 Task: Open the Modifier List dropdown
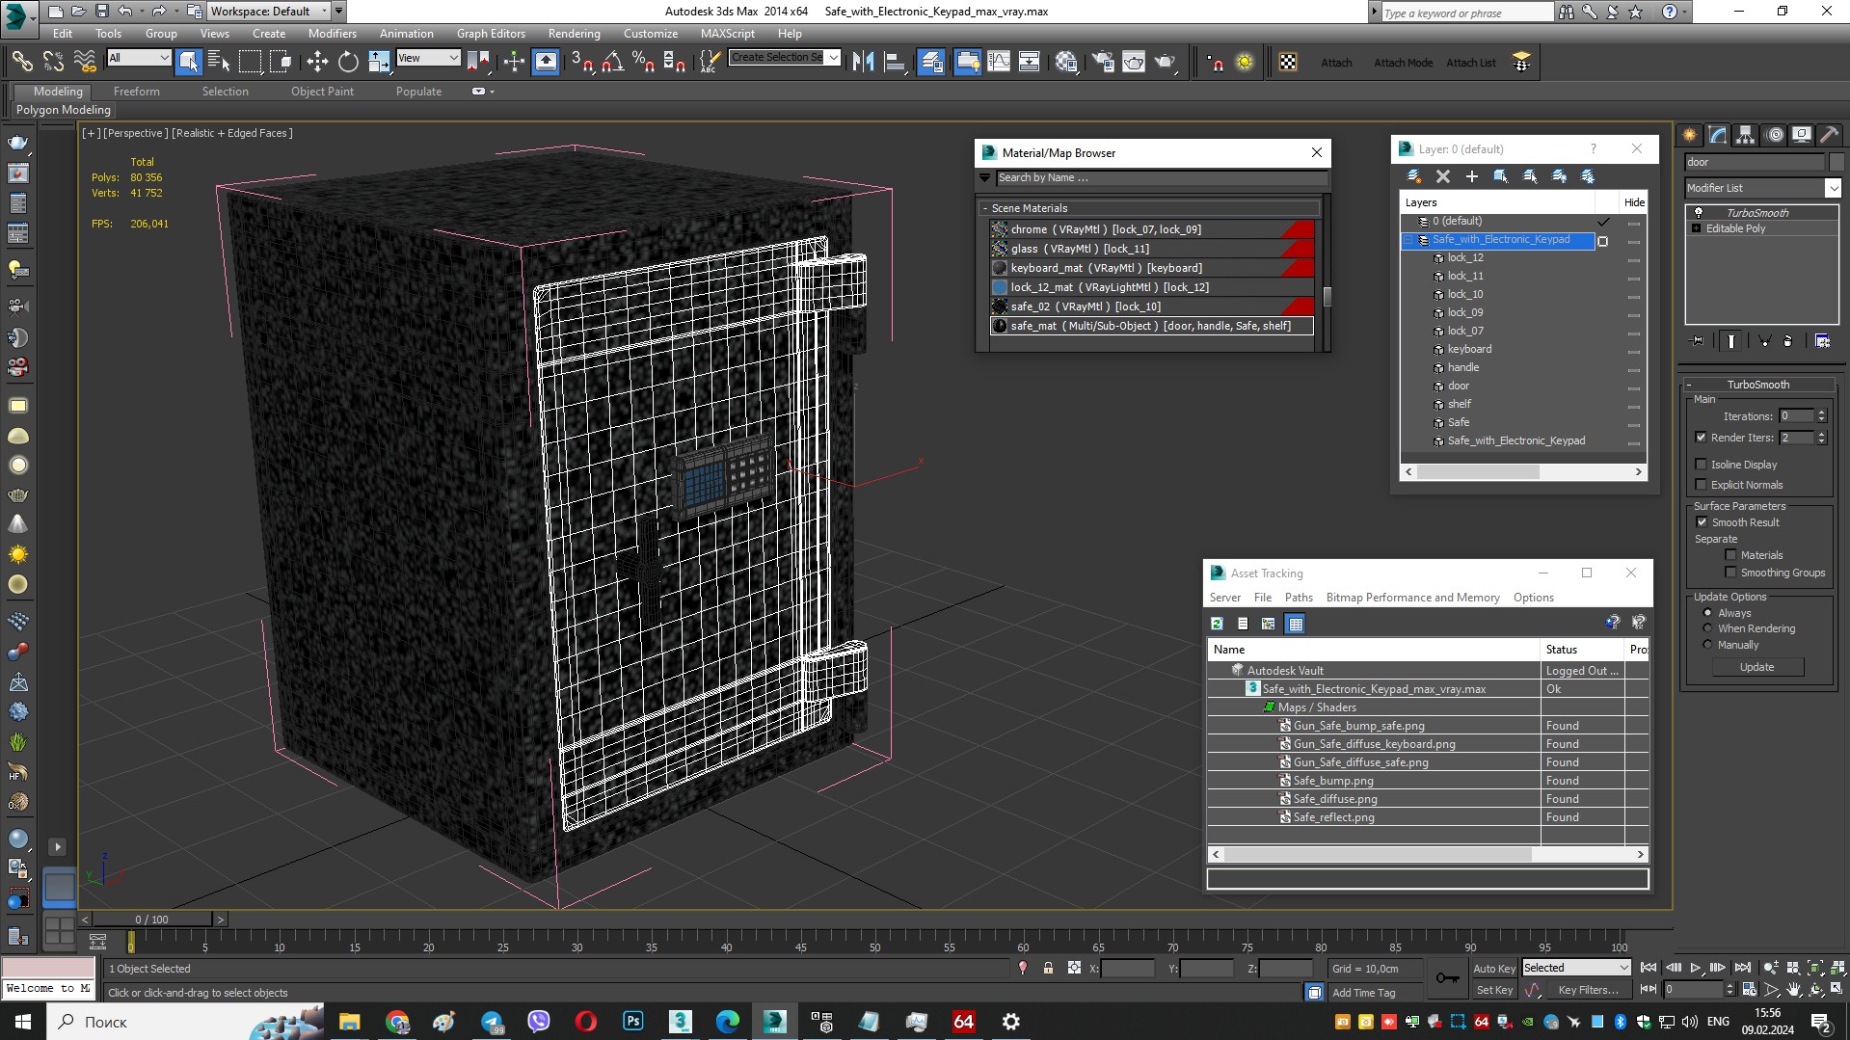coord(1833,188)
